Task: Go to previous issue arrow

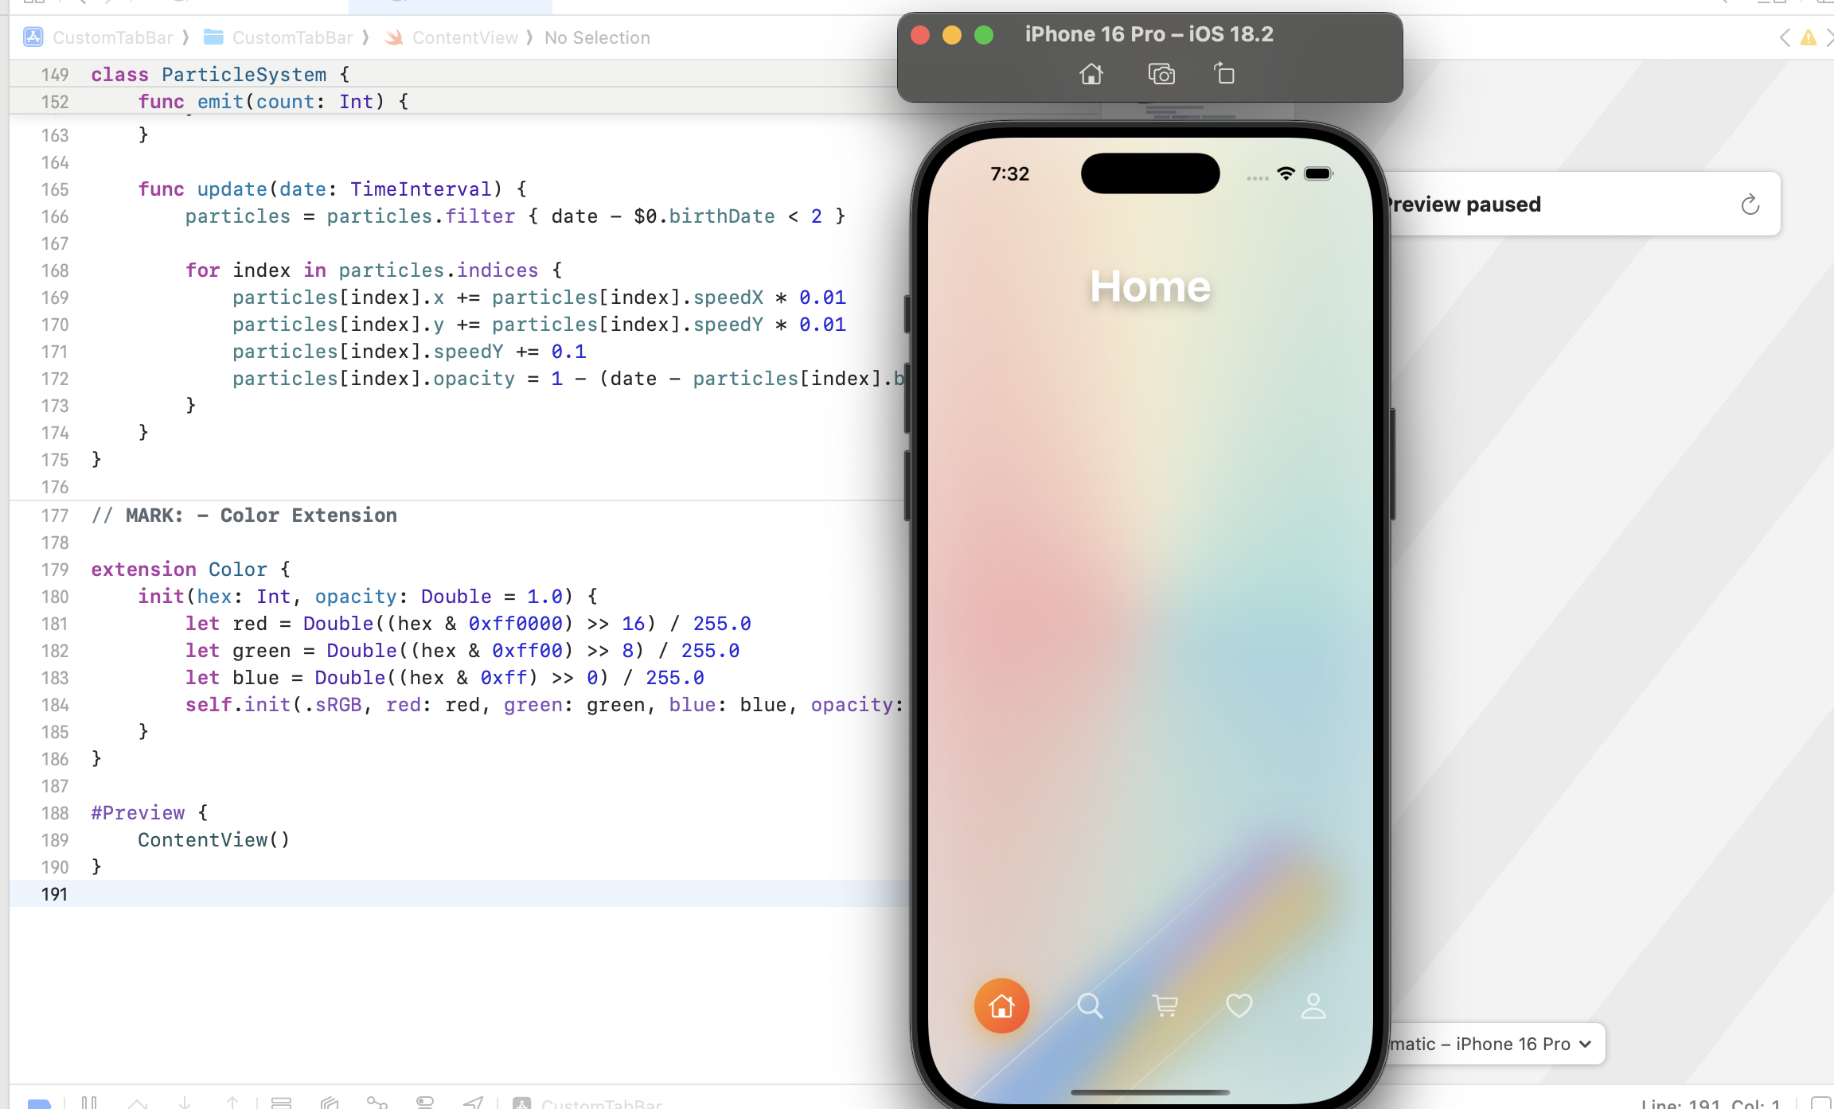Action: pyautogui.click(x=1785, y=37)
